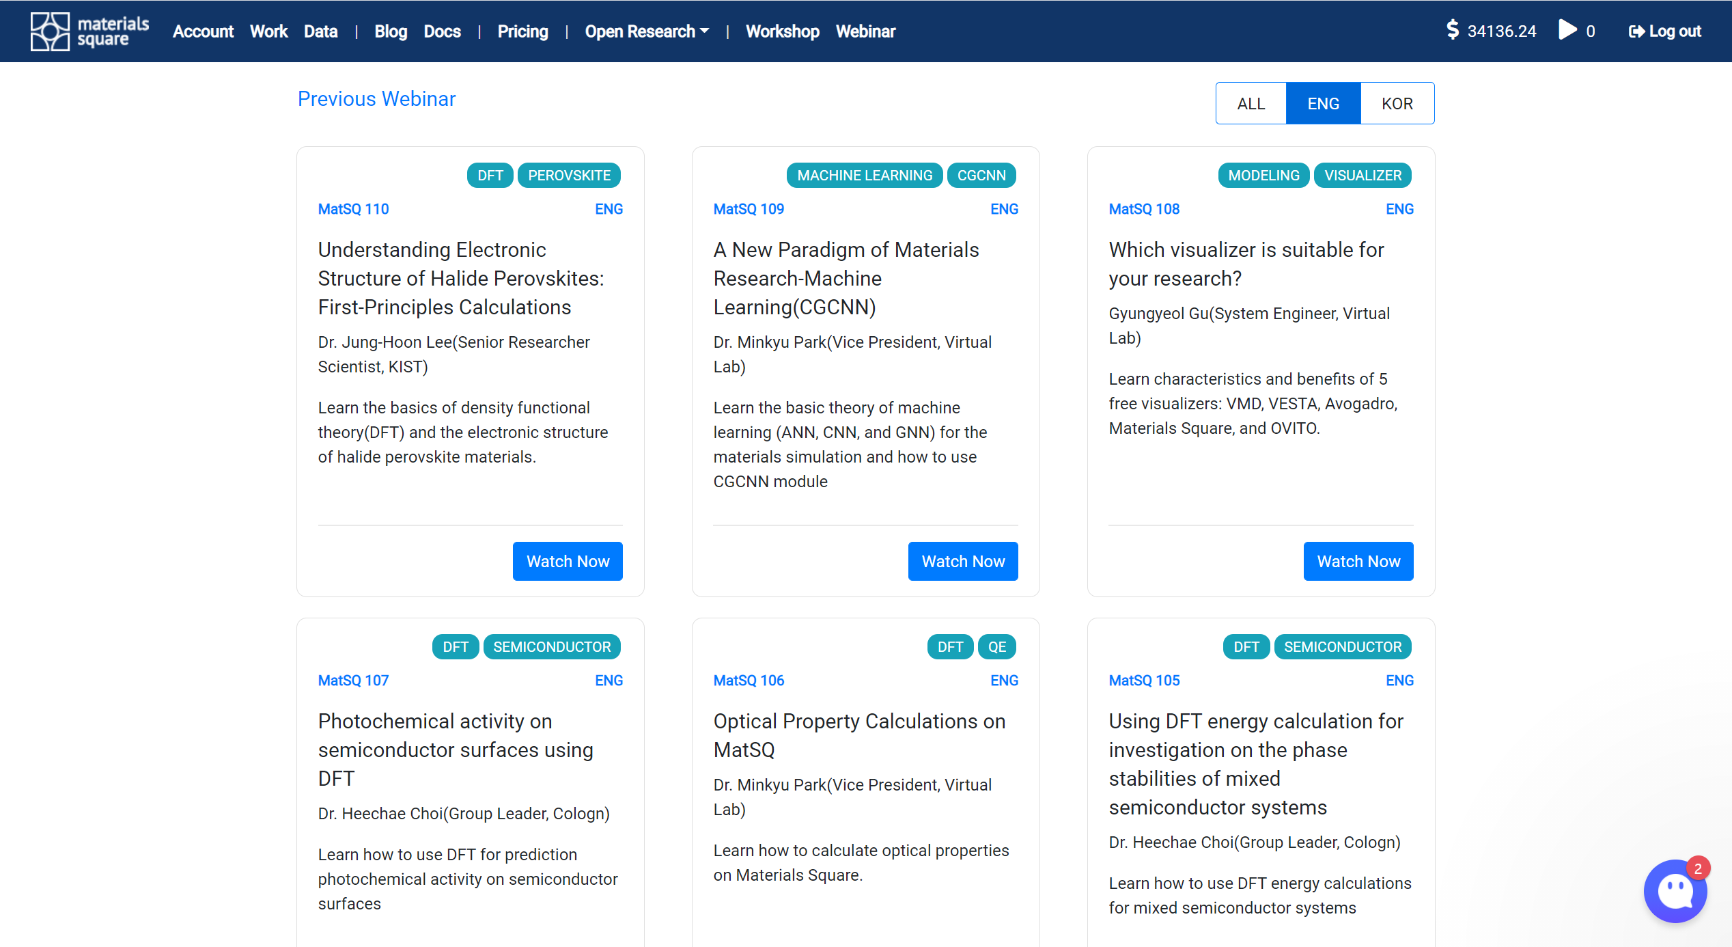Click the VISUALIZER tag badge
The height and width of the screenshot is (947, 1732).
pyautogui.click(x=1363, y=176)
